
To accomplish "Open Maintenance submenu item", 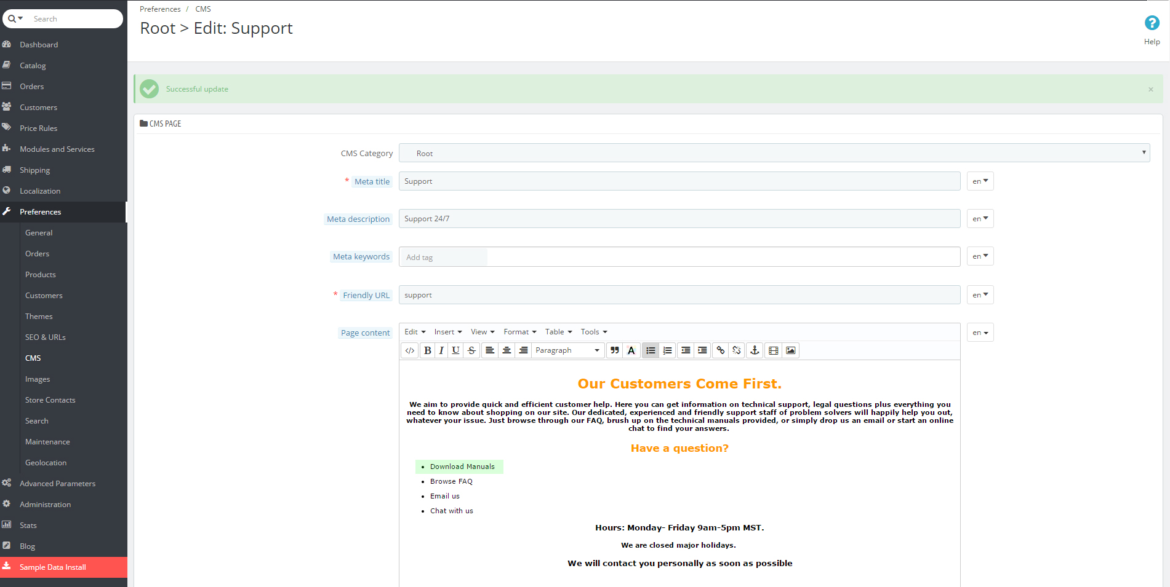I will coord(47,441).
